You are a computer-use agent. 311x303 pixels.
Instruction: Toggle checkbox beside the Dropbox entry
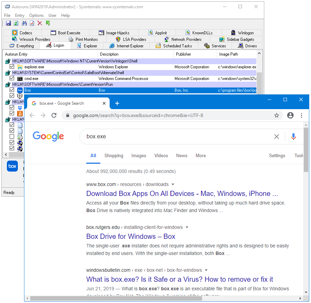12,107
